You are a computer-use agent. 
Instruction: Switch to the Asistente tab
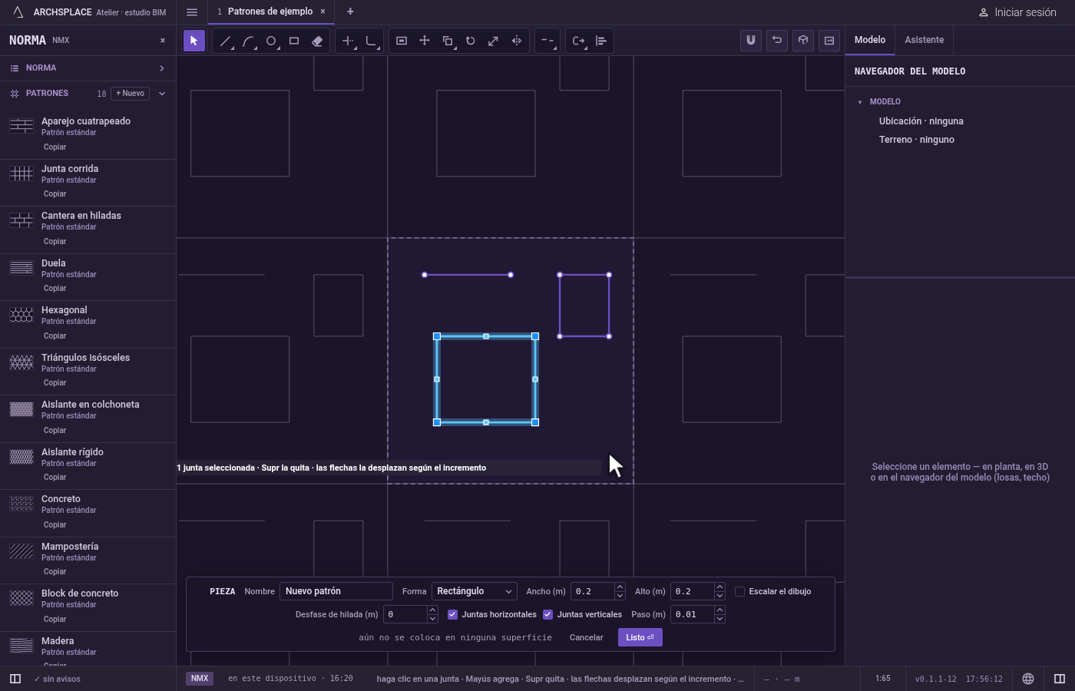click(924, 40)
